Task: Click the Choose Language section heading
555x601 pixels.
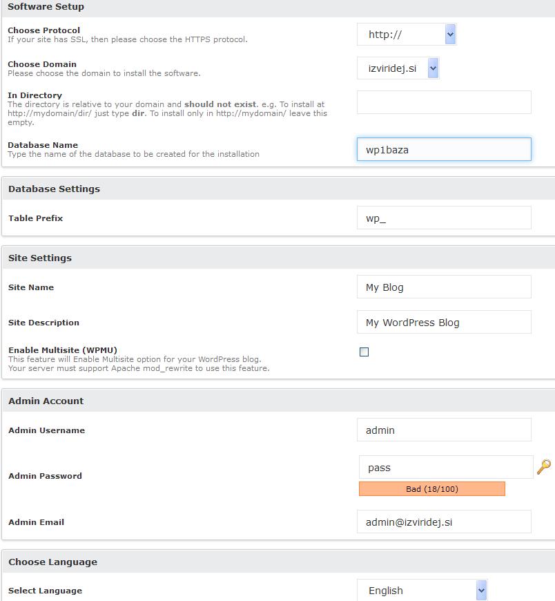Action: [52, 562]
